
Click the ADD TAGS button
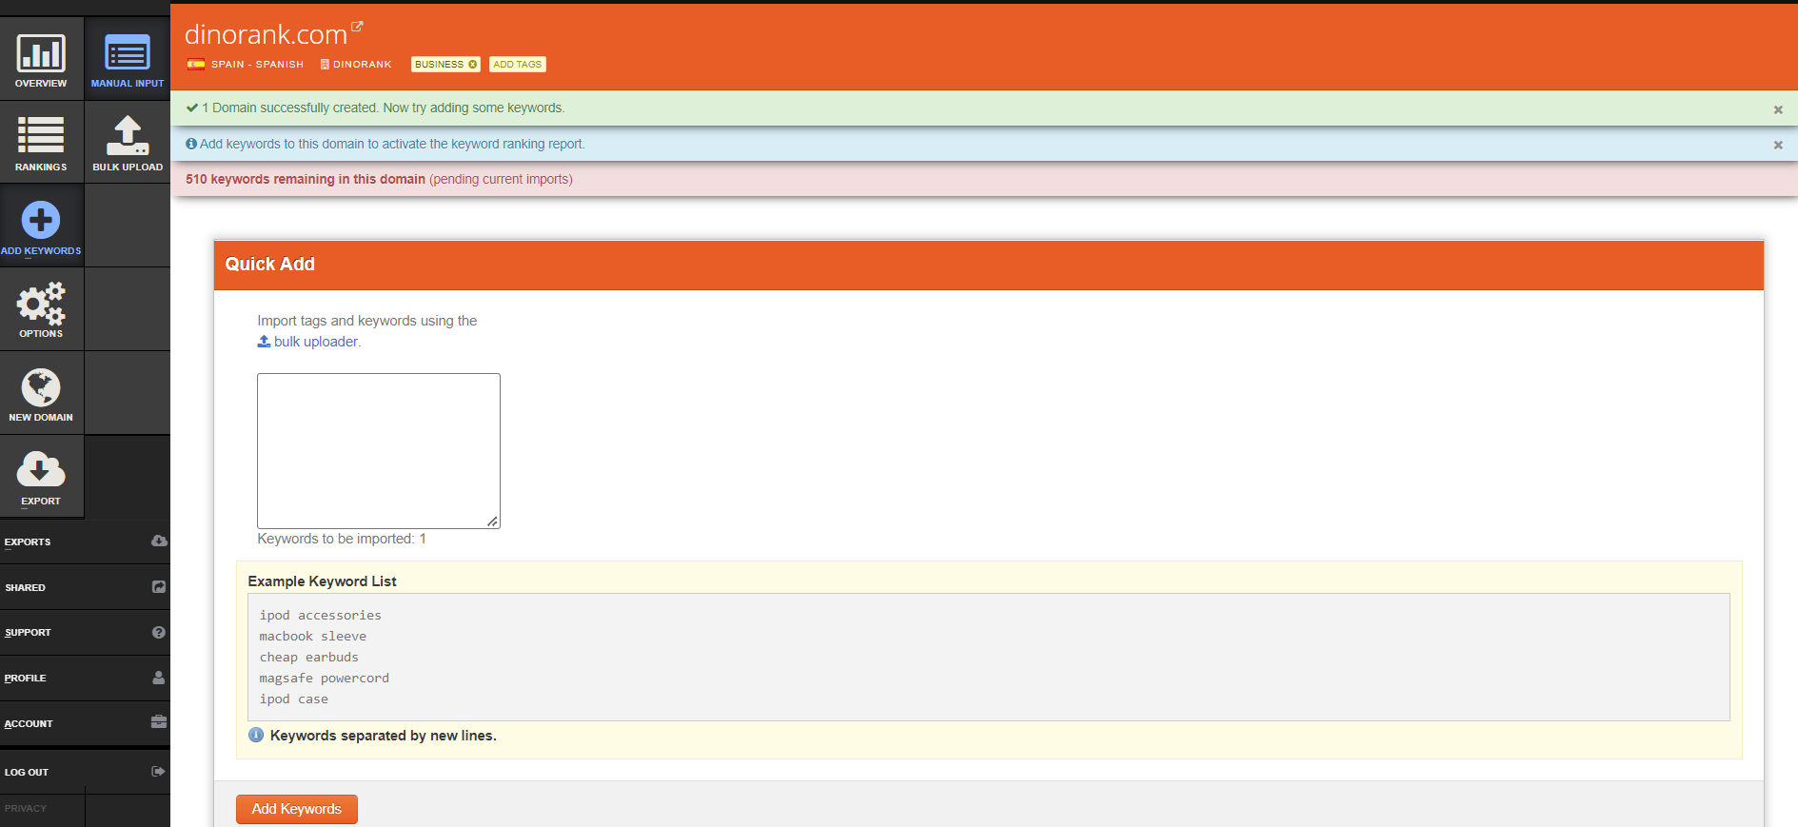coord(518,65)
